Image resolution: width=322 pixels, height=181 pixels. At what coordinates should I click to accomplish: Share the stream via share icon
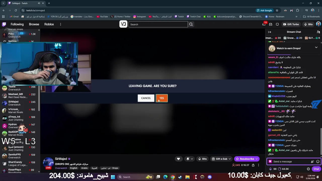253,165
